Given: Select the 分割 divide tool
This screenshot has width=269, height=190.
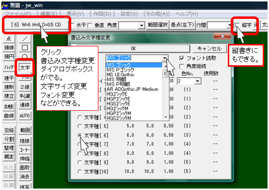Looking at the screenshot, I should click(9, 139).
